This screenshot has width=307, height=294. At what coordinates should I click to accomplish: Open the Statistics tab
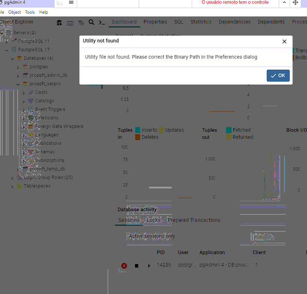[201, 22]
